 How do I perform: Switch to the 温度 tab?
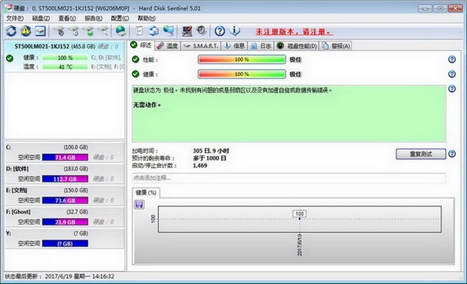[x=167, y=46]
